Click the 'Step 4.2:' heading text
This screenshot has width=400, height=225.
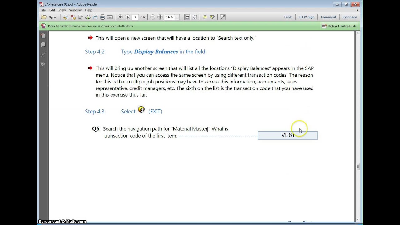95,52
